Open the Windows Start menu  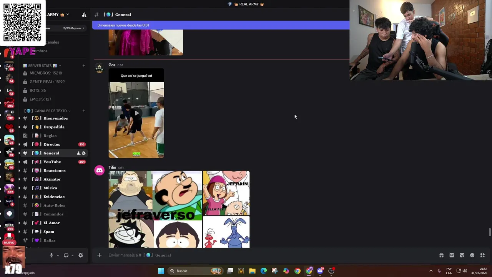coord(161,271)
